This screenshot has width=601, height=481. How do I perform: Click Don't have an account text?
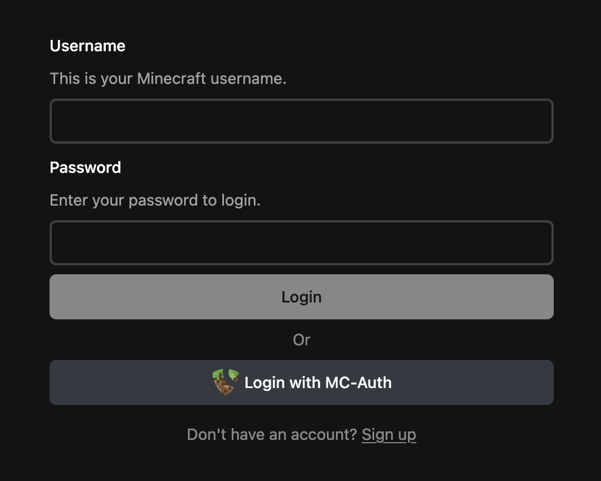272,434
